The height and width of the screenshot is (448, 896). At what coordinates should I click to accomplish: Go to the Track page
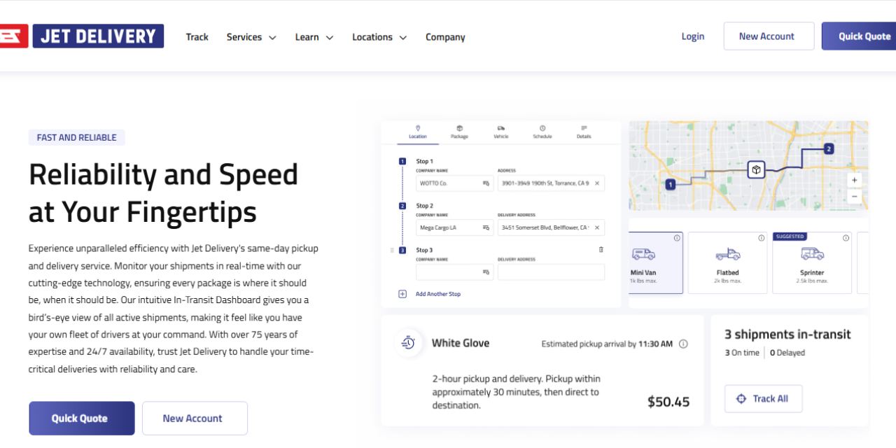(197, 36)
